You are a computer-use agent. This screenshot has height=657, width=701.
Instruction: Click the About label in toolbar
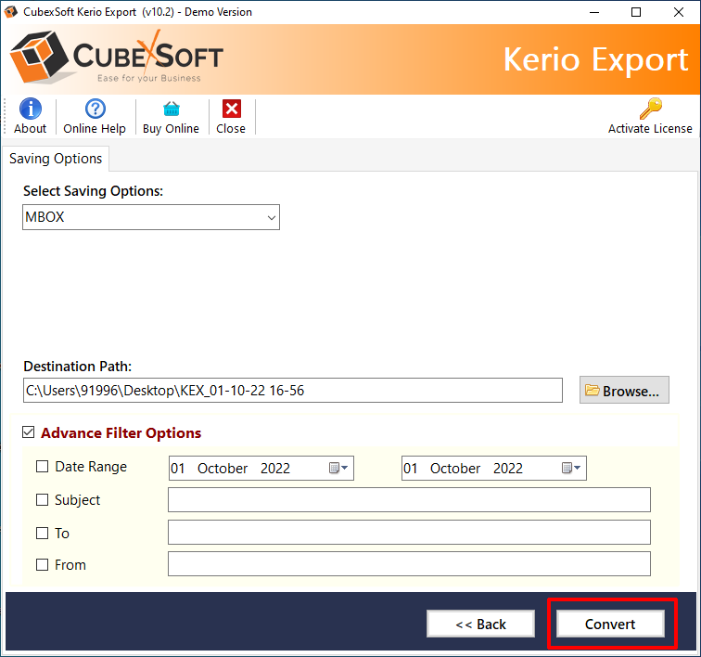30,128
